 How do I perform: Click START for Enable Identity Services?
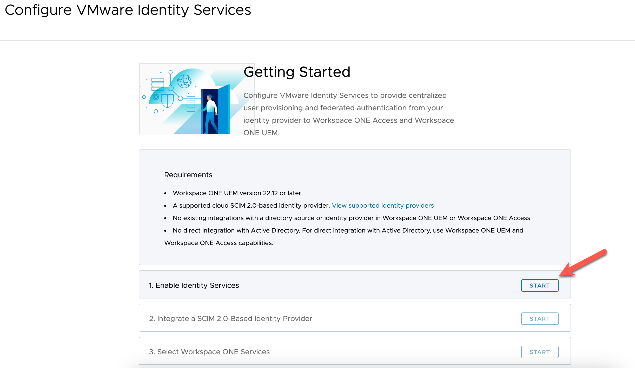pos(539,285)
